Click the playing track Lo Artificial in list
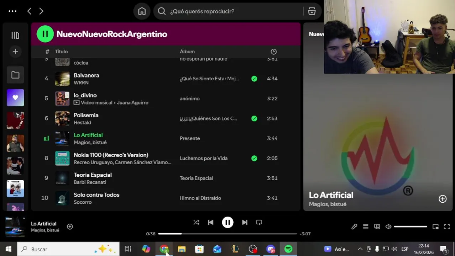 click(x=88, y=135)
